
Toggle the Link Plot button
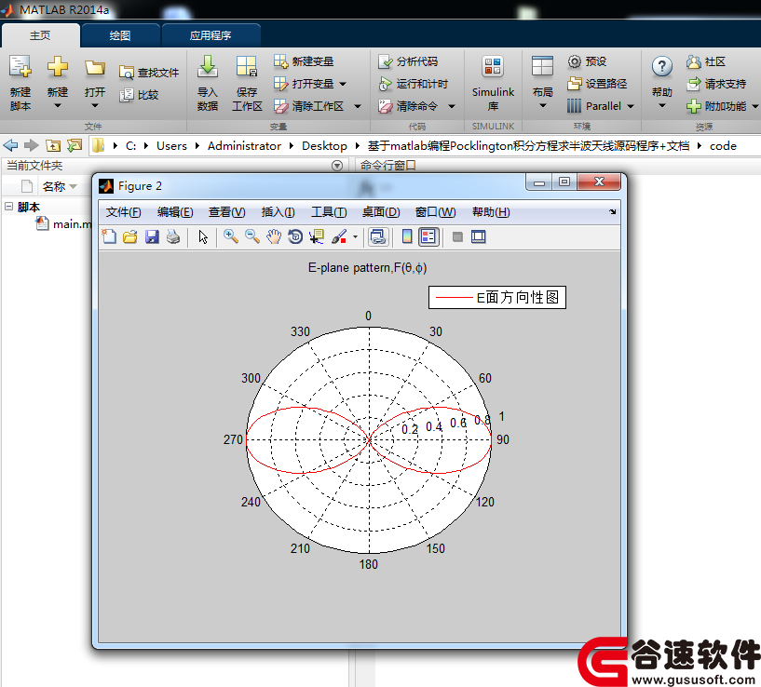[x=378, y=236]
